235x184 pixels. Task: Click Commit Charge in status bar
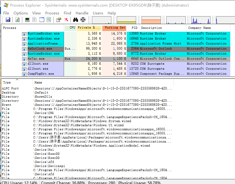tap(63, 182)
